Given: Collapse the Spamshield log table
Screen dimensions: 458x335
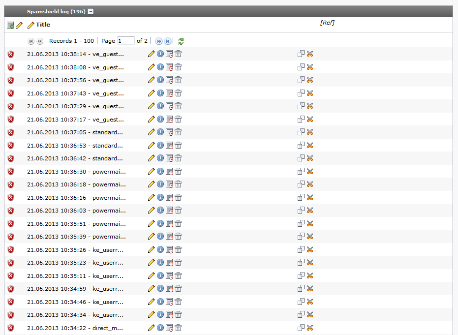Looking at the screenshot, I should pyautogui.click(x=91, y=12).
